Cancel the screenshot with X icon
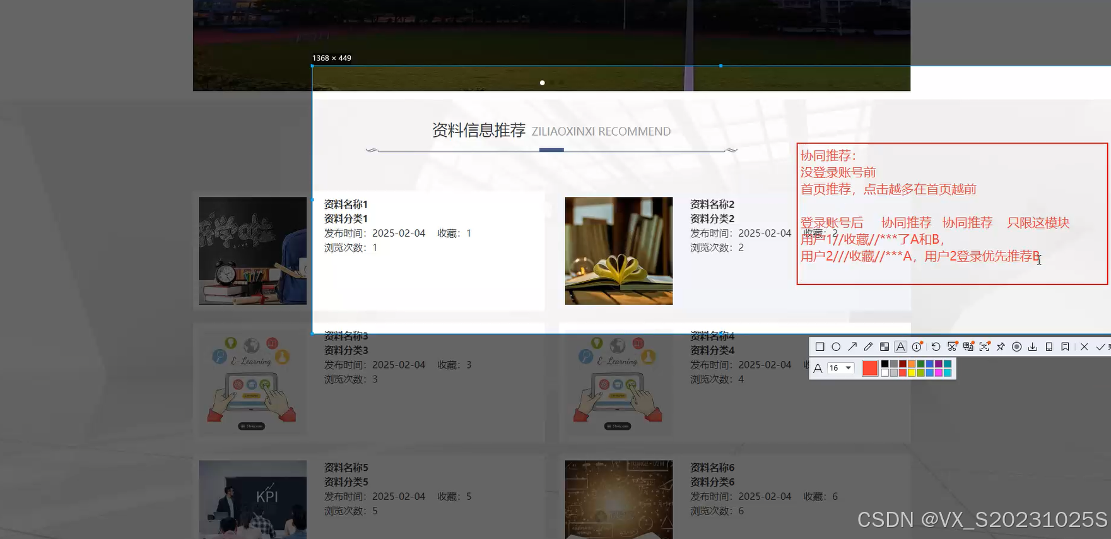 click(1084, 347)
